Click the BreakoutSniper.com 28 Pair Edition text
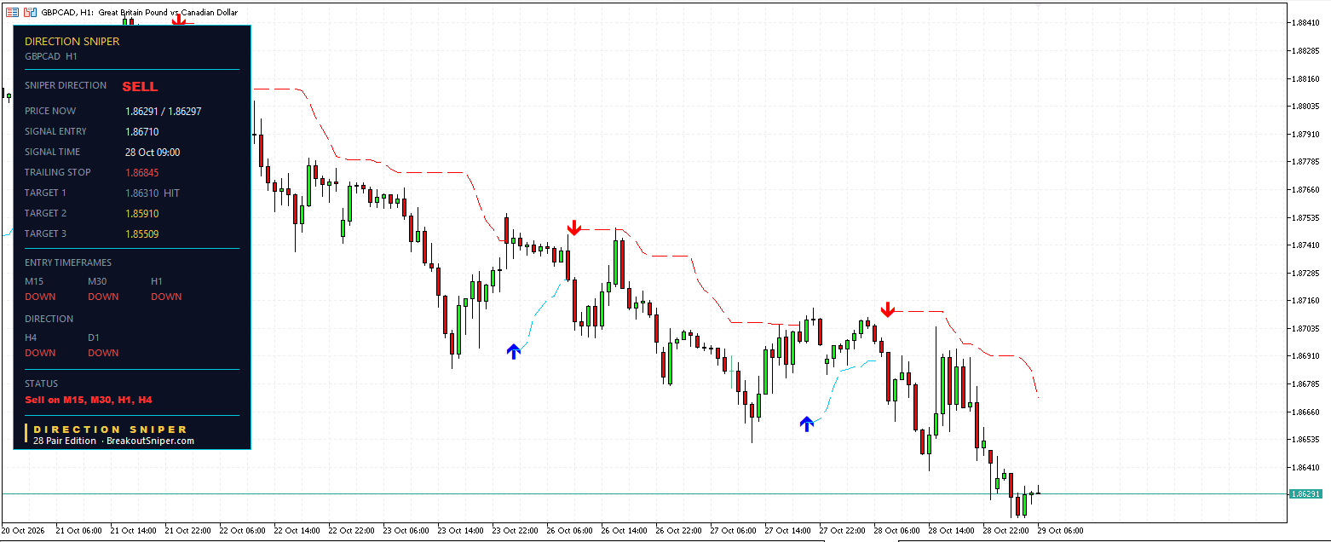The height and width of the screenshot is (542, 1331). [113, 441]
